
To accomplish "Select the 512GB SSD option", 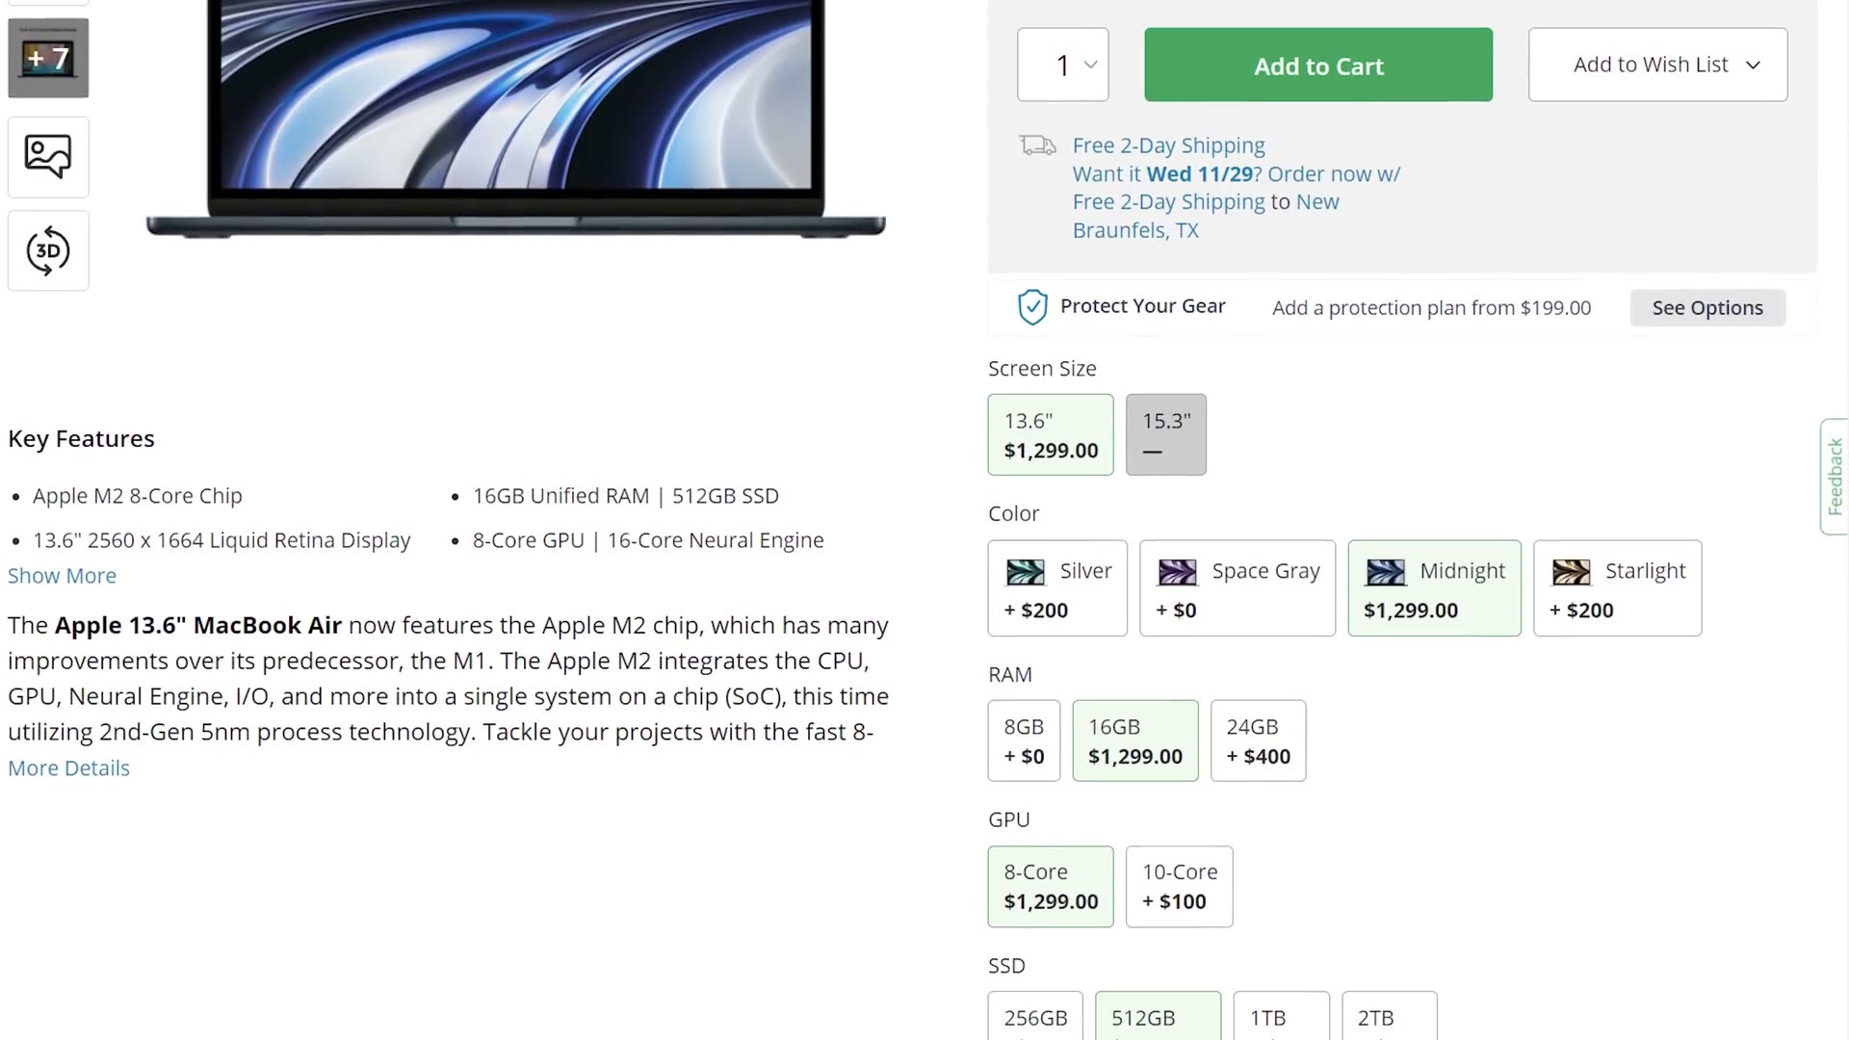I will click(1159, 1016).
